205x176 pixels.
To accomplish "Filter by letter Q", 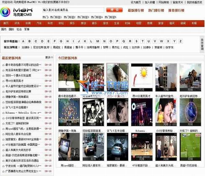I will (124, 41).
